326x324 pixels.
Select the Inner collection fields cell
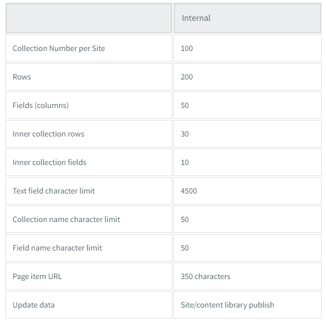(89, 162)
